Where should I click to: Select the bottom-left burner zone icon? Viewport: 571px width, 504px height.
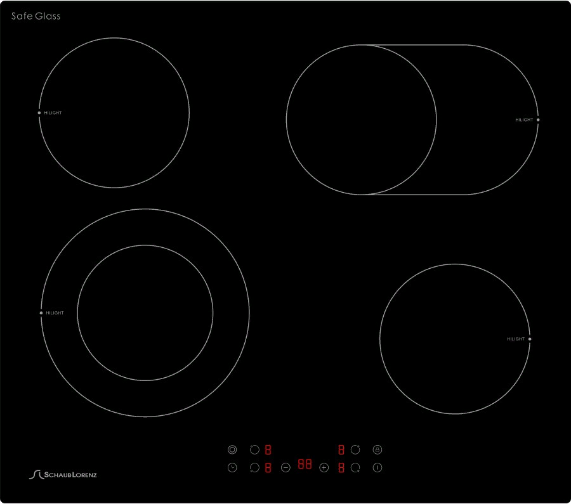coord(254,468)
